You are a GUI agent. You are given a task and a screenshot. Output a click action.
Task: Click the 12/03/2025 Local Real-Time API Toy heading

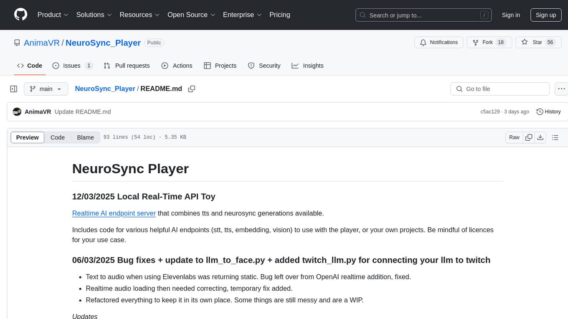tap(144, 196)
